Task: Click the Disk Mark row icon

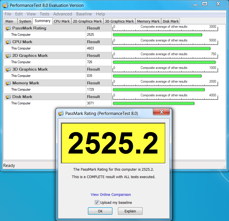Action: [x=8, y=97]
